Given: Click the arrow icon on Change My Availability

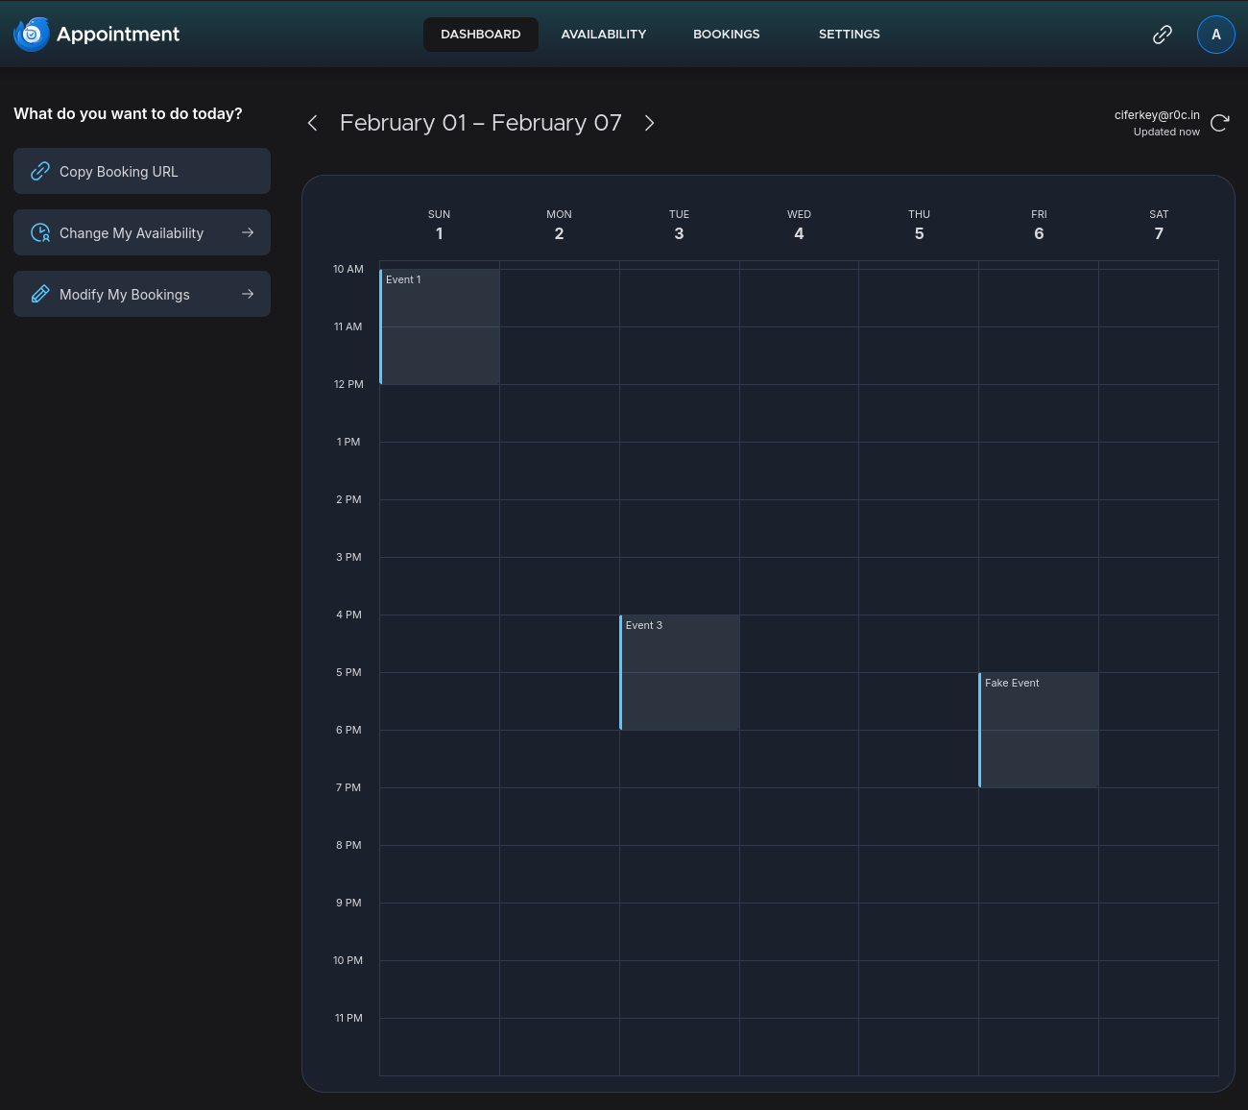Looking at the screenshot, I should pyautogui.click(x=248, y=232).
